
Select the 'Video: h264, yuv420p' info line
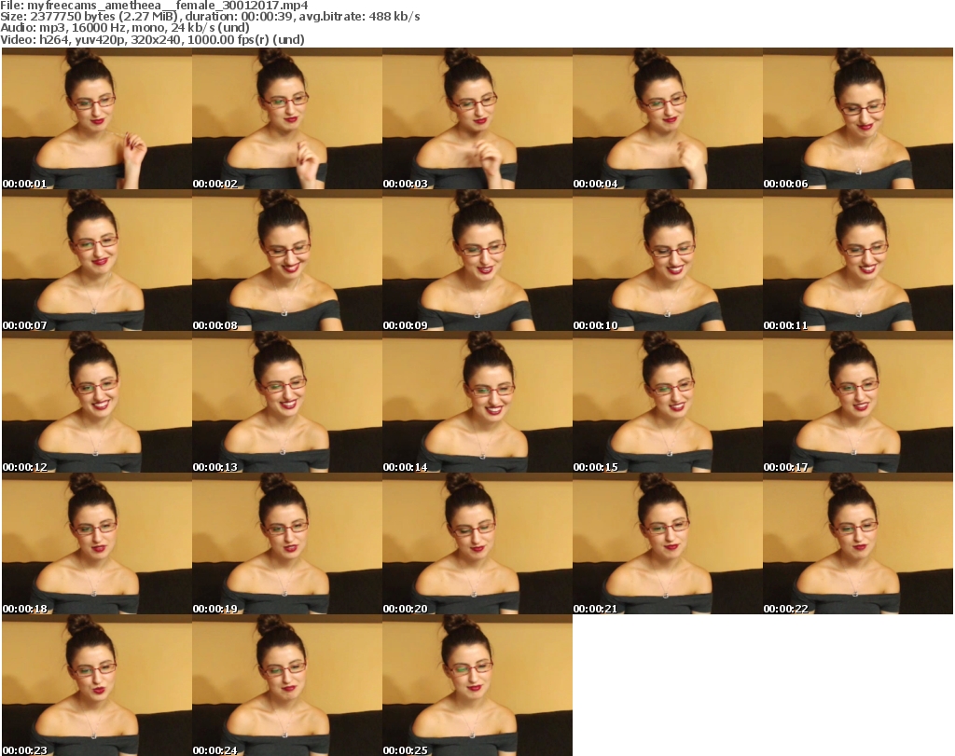coord(152,39)
